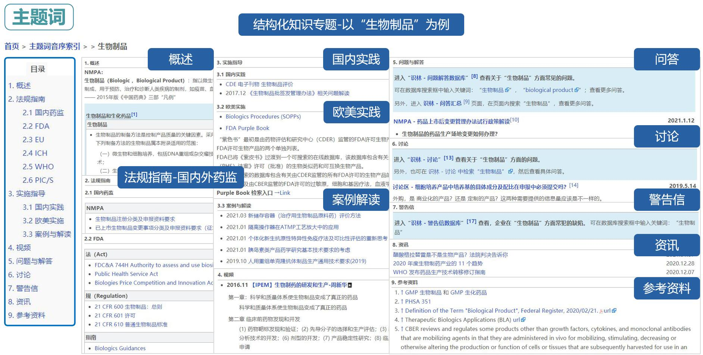Open GMP 生物制品 reference link
This screenshot has width=703, height=355.
point(424,293)
